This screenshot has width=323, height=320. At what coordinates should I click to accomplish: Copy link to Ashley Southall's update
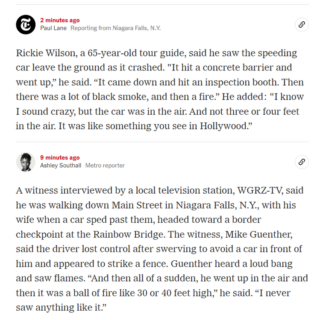pyautogui.click(x=302, y=162)
